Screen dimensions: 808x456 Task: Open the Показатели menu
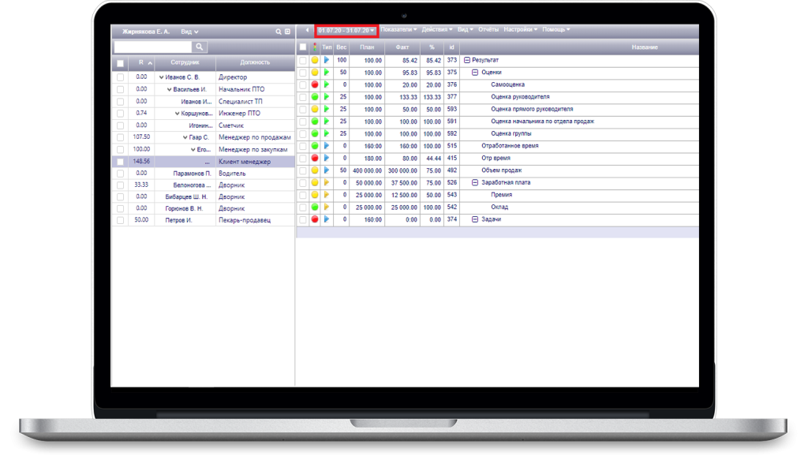coord(398,30)
